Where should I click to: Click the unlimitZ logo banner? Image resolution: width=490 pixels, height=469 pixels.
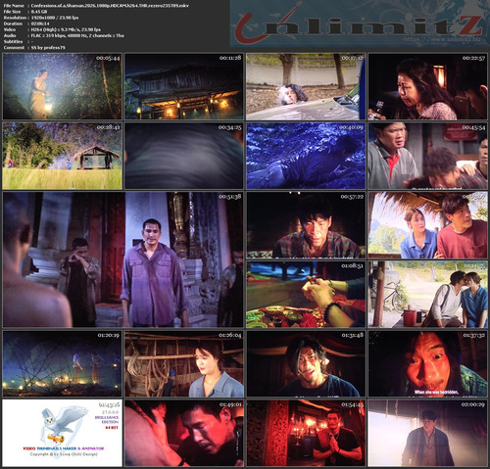pos(359,23)
